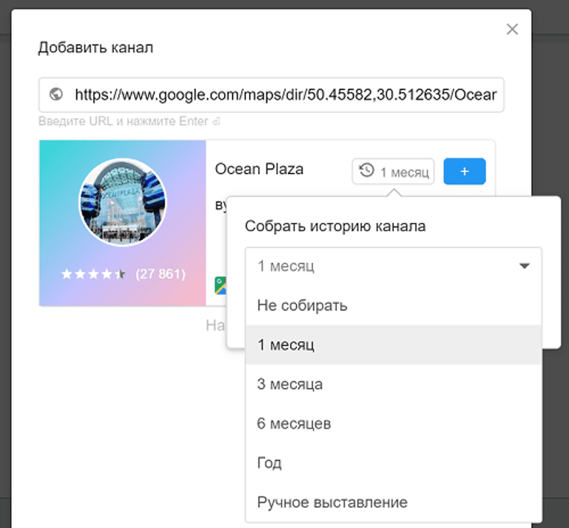Click the dropdown arrow in the history select
The width and height of the screenshot is (569, 528).
pyautogui.click(x=524, y=266)
